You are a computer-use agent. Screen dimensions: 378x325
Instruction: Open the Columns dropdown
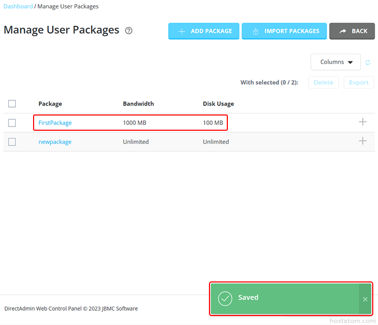335,62
